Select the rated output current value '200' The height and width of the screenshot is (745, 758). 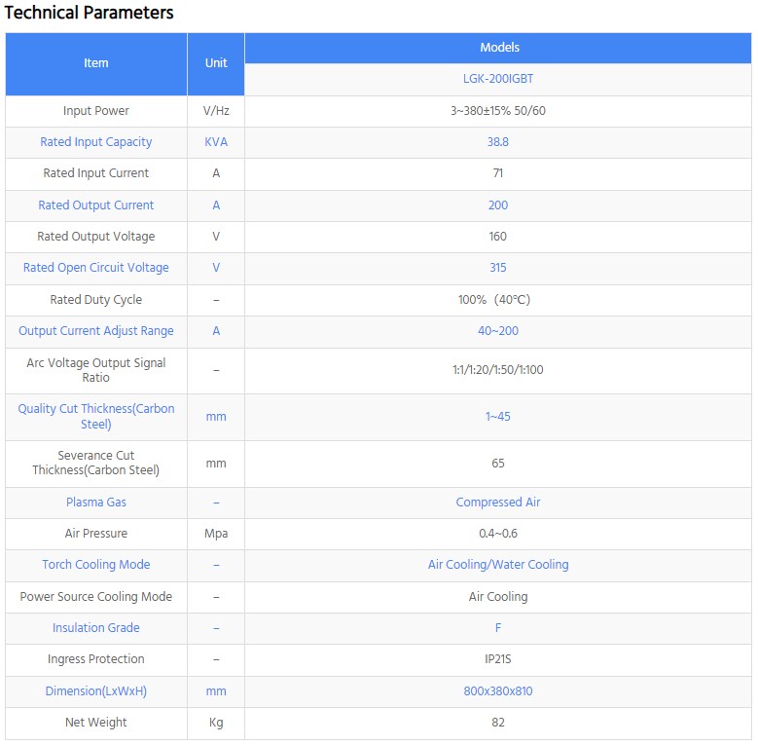498,205
